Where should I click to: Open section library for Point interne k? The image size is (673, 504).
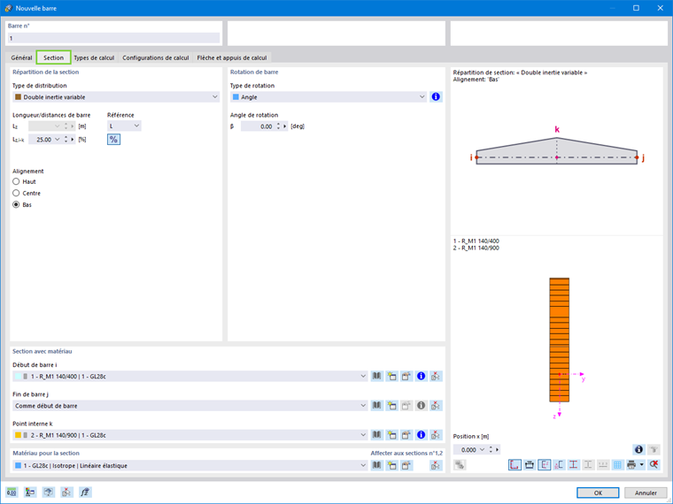click(376, 435)
